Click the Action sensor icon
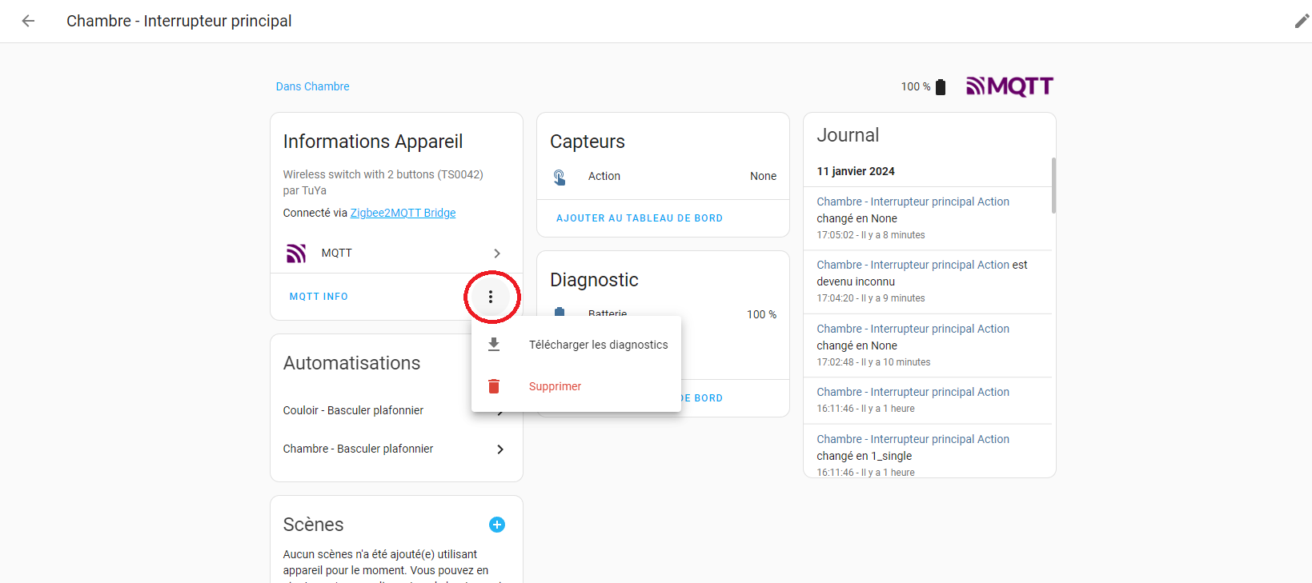The width and height of the screenshot is (1312, 583). click(560, 177)
